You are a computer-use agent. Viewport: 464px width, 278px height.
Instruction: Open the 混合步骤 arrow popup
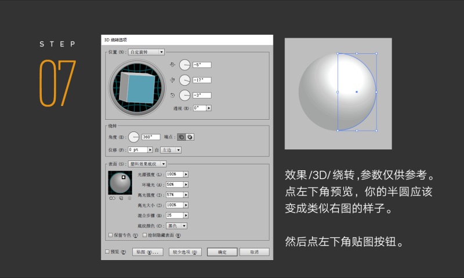(x=186, y=215)
